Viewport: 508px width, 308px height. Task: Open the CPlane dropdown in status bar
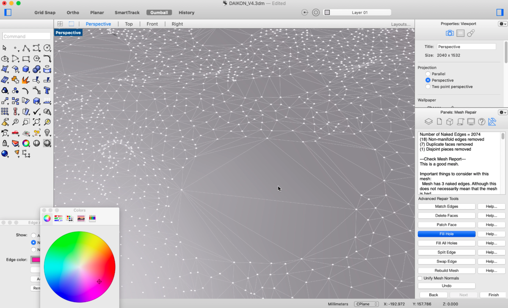click(366, 304)
